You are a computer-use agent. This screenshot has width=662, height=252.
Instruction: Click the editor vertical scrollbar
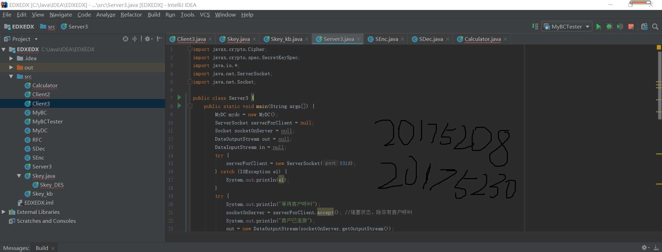click(x=659, y=86)
